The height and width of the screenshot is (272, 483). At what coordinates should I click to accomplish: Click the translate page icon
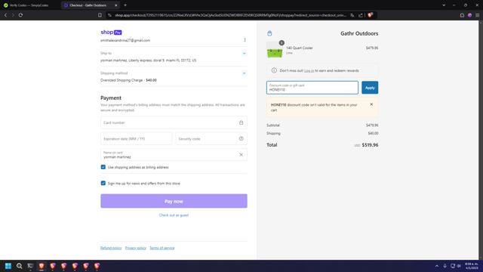point(352,15)
